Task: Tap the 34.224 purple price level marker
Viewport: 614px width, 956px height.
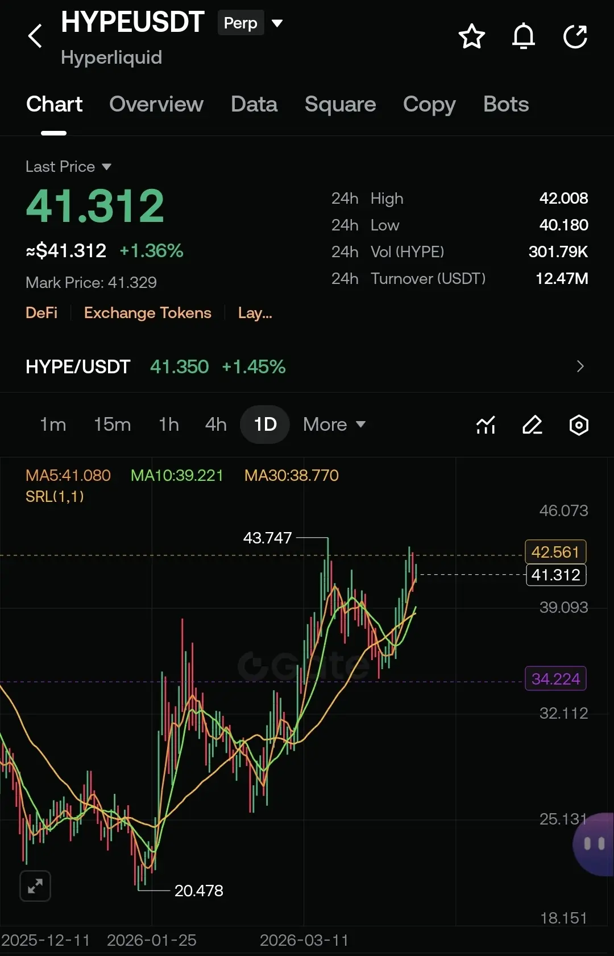Action: pyautogui.click(x=555, y=679)
